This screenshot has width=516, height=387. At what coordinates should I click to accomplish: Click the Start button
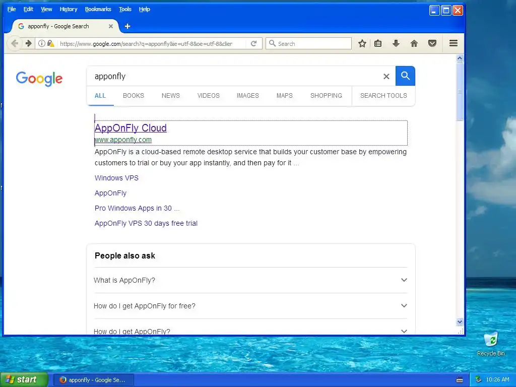(x=24, y=380)
